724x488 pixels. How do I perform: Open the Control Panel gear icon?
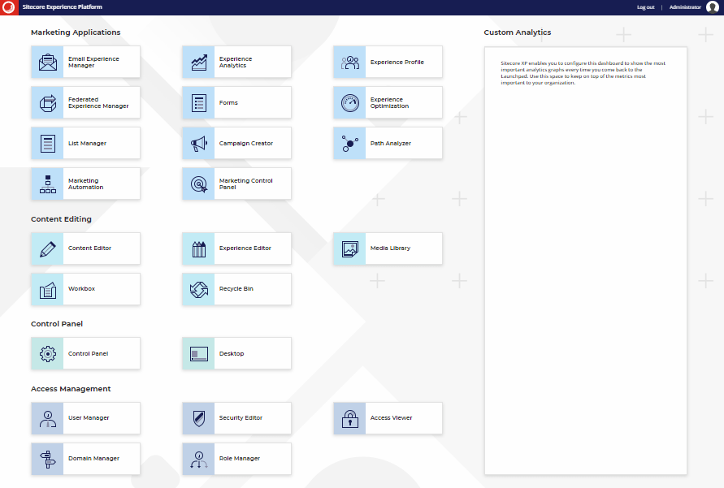[47, 354]
